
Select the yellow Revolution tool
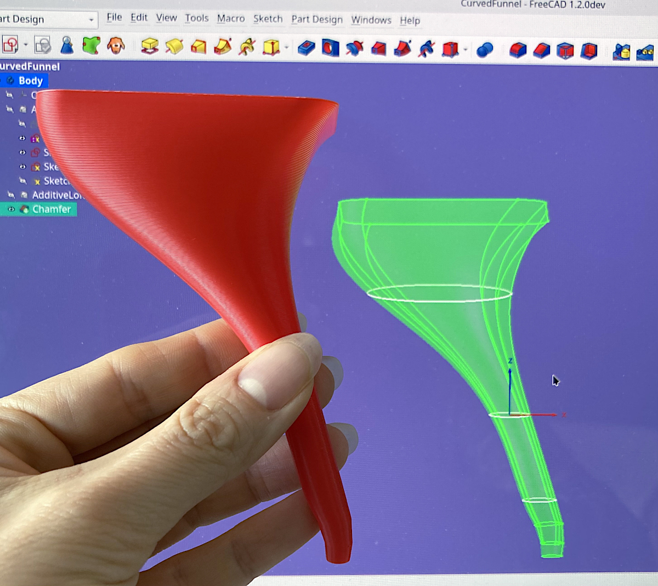pyautogui.click(x=174, y=47)
